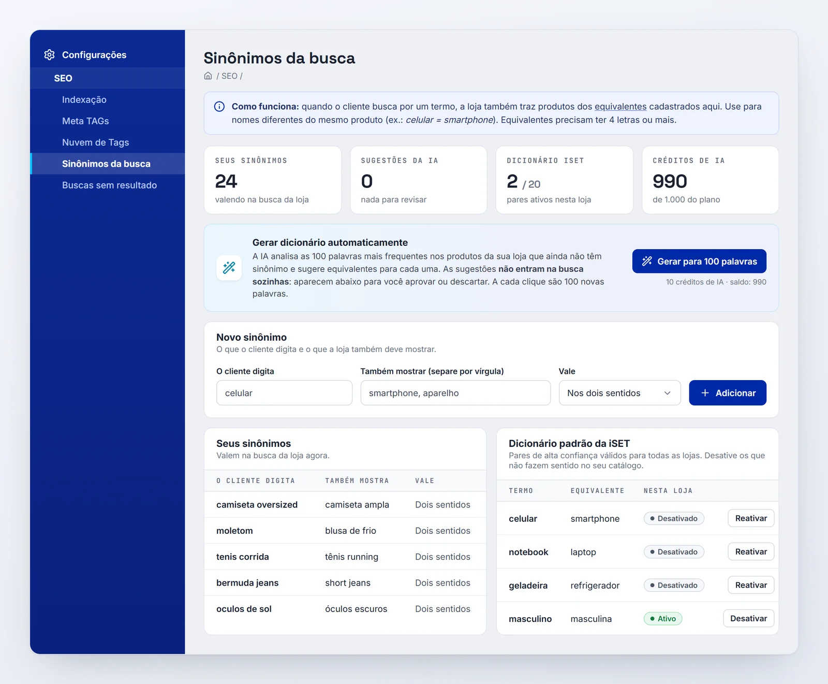Click the Adicionar button

[x=728, y=393]
